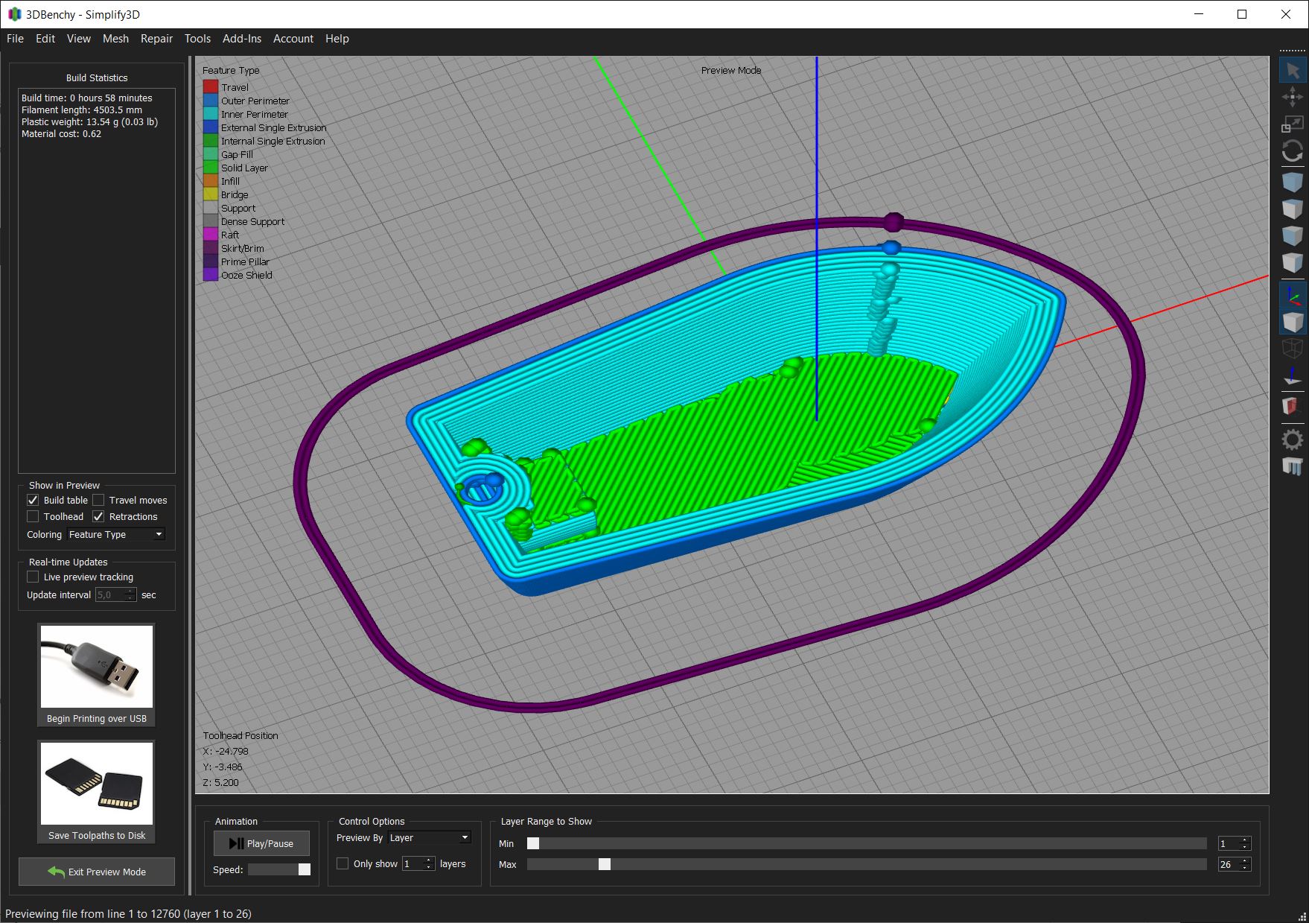Open the Preview By Layer dropdown
Screen dimensions: 1309x923
click(x=430, y=837)
